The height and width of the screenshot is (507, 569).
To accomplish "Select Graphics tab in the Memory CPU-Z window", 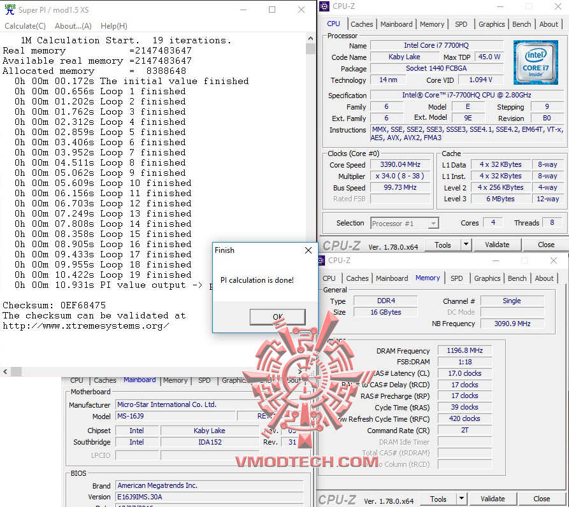I will click(x=487, y=278).
